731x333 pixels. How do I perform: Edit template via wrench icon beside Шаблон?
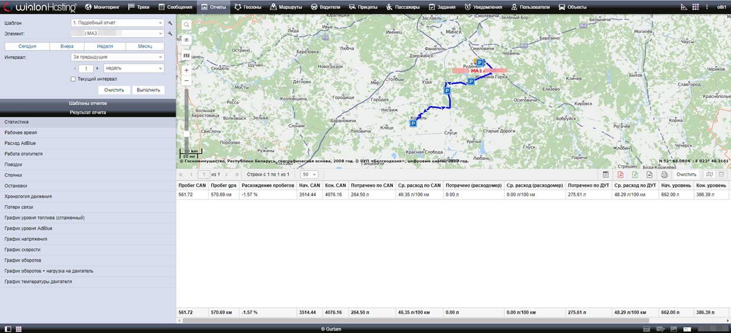pyautogui.click(x=170, y=23)
